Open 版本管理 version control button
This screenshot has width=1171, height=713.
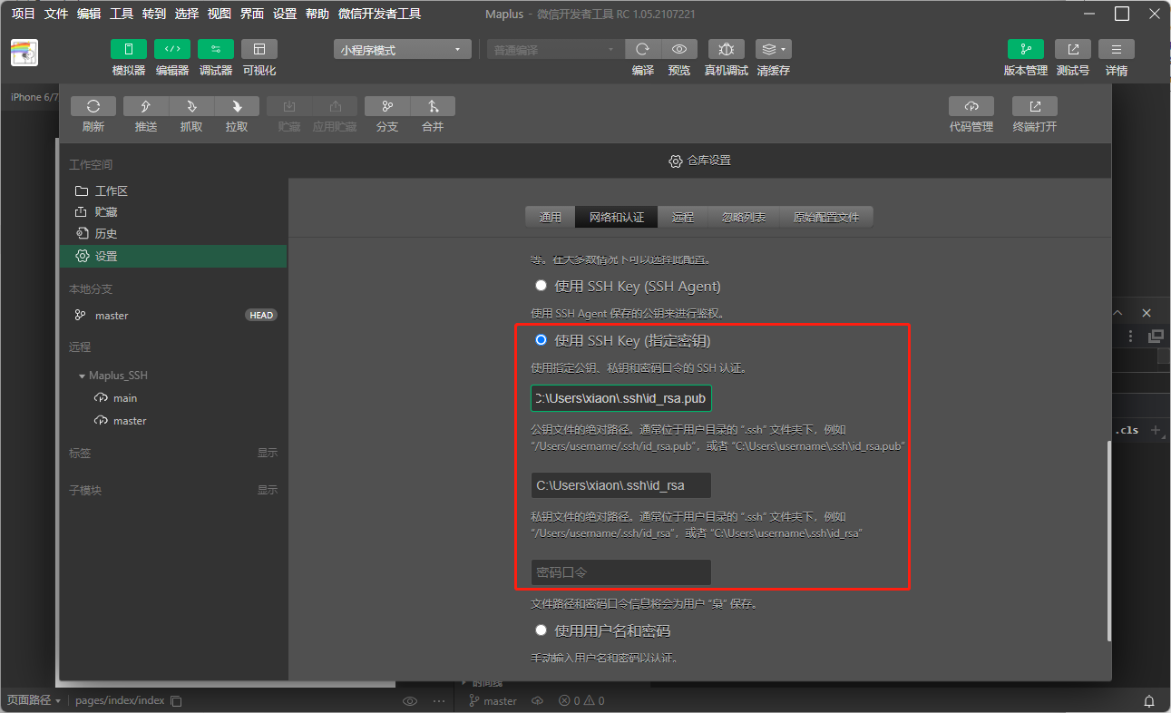coord(1026,50)
